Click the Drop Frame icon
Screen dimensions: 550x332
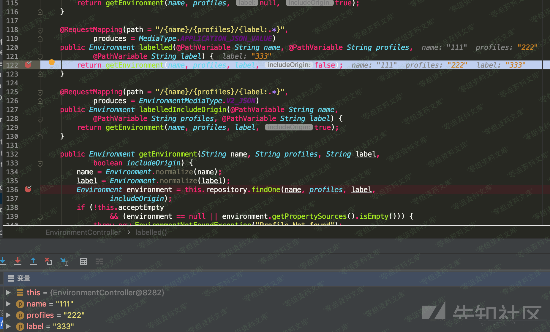[49, 261]
